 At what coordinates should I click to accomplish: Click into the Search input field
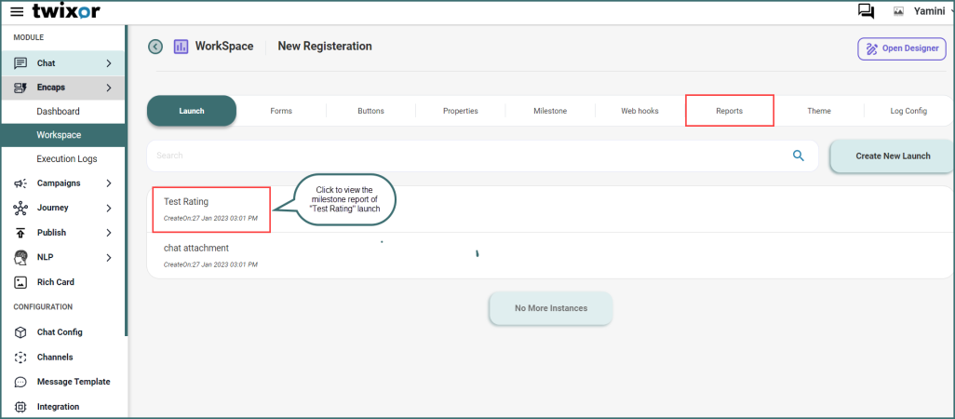click(x=465, y=155)
